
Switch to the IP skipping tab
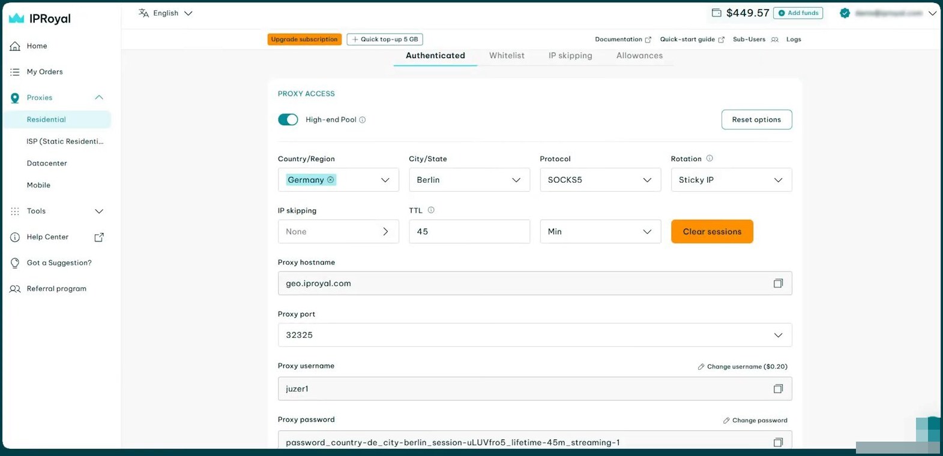(570, 56)
